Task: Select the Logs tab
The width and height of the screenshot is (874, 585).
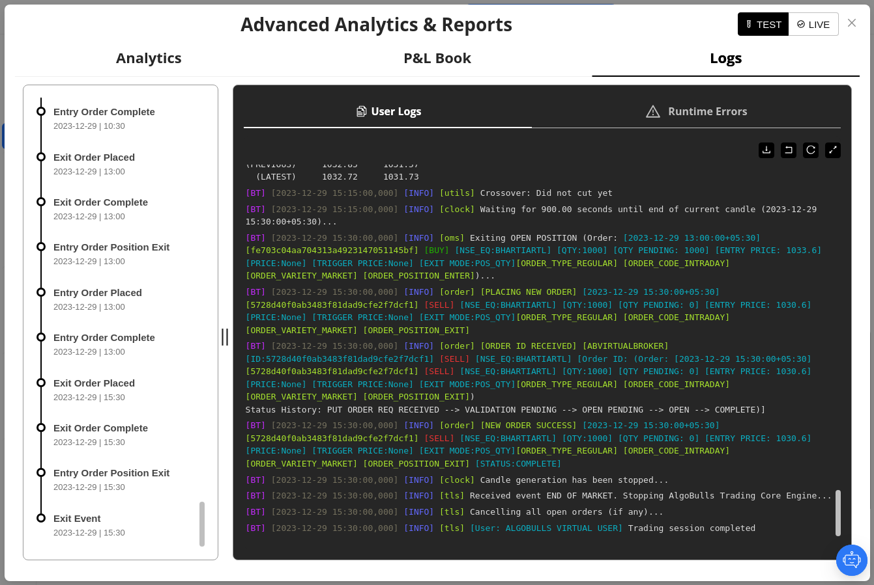Action: pyautogui.click(x=725, y=59)
